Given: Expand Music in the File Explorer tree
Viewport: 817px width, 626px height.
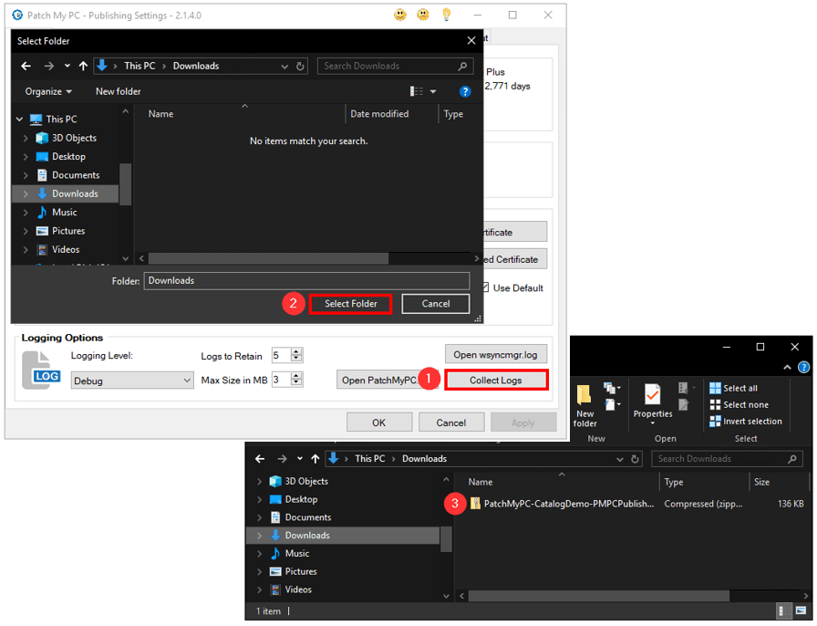Looking at the screenshot, I should (x=260, y=554).
